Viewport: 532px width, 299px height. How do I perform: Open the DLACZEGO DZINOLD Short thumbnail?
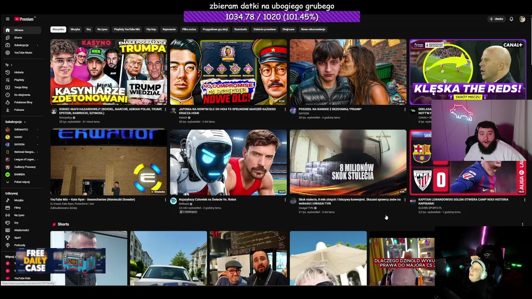pyautogui.click(x=402, y=258)
